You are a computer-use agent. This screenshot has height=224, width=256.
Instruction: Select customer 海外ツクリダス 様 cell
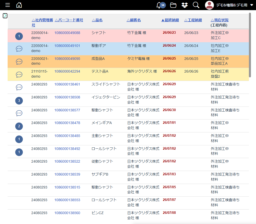[142, 71]
